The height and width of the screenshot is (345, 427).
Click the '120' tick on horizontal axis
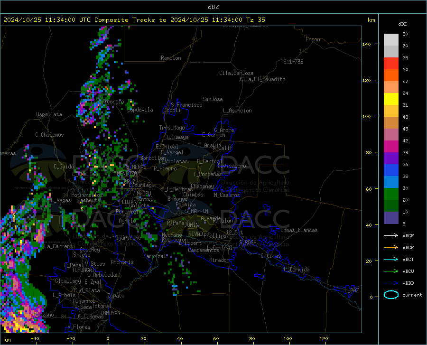pos(324,339)
